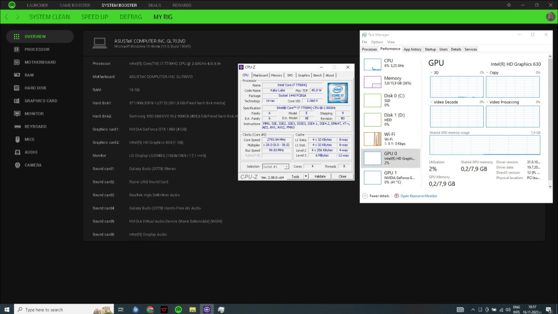This screenshot has width=558, height=314.
Task: Click the Validate button in CPU-Z
Action: [x=320, y=176]
